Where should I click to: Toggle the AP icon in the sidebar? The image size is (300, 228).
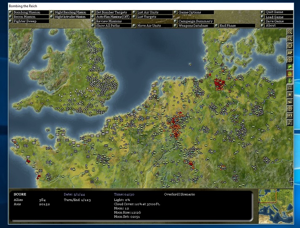pyautogui.click(x=290, y=53)
